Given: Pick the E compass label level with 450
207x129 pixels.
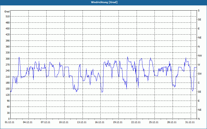Looking at the screenshot, I should (199, 29).
